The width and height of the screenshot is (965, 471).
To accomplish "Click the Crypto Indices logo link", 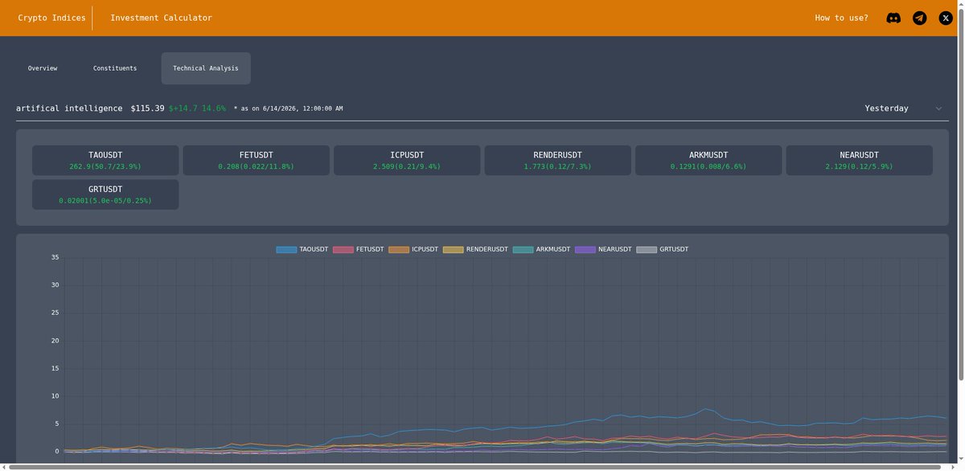I will (51, 18).
